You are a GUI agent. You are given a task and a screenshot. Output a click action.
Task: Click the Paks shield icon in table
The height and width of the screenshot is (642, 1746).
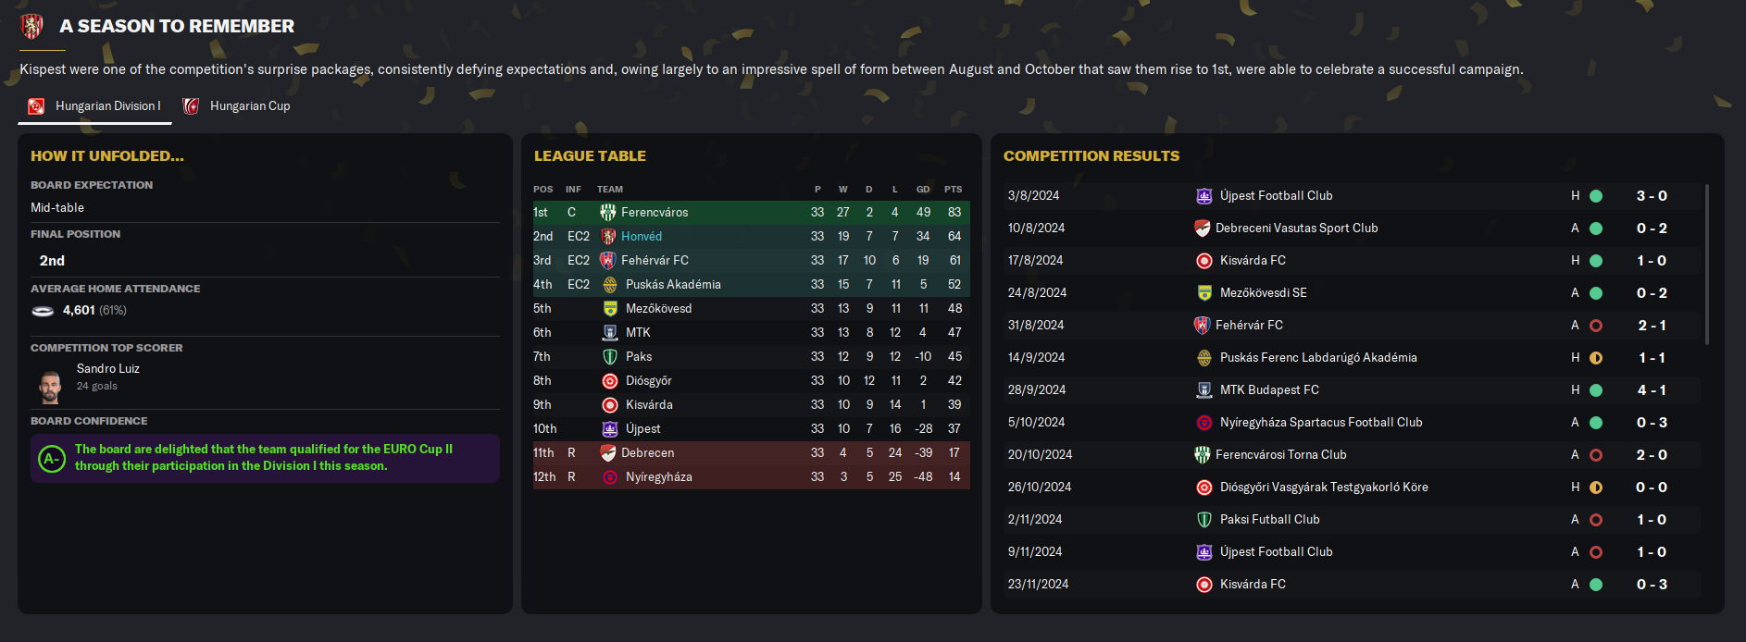[610, 357]
